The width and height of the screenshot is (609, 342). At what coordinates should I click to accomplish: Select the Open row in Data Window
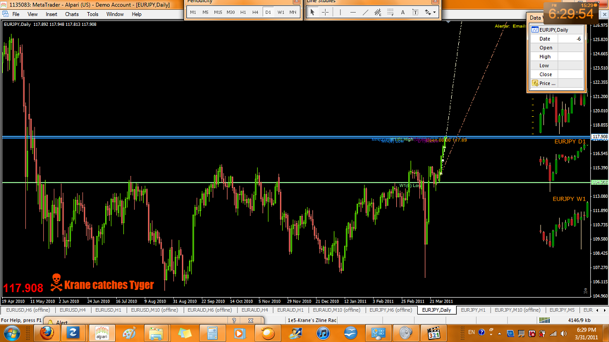(557, 48)
